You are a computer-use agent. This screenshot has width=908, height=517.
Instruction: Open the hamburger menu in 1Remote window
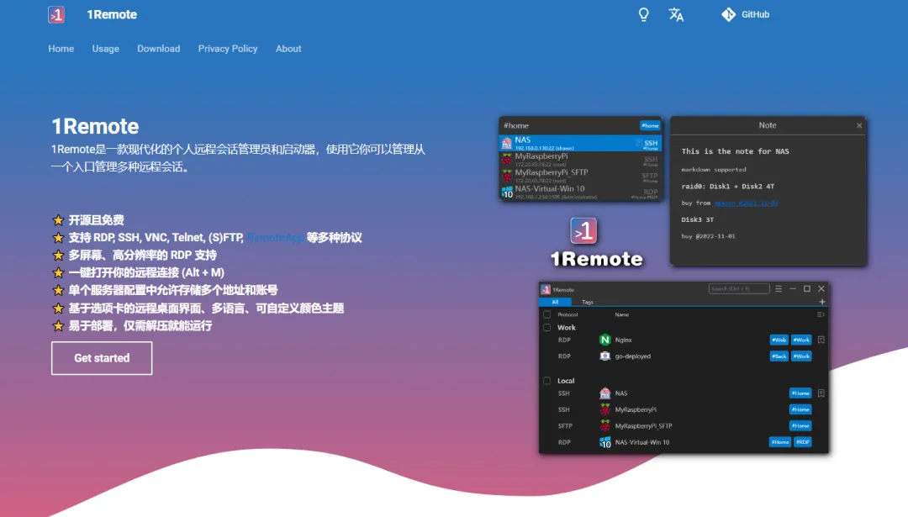pyautogui.click(x=779, y=288)
